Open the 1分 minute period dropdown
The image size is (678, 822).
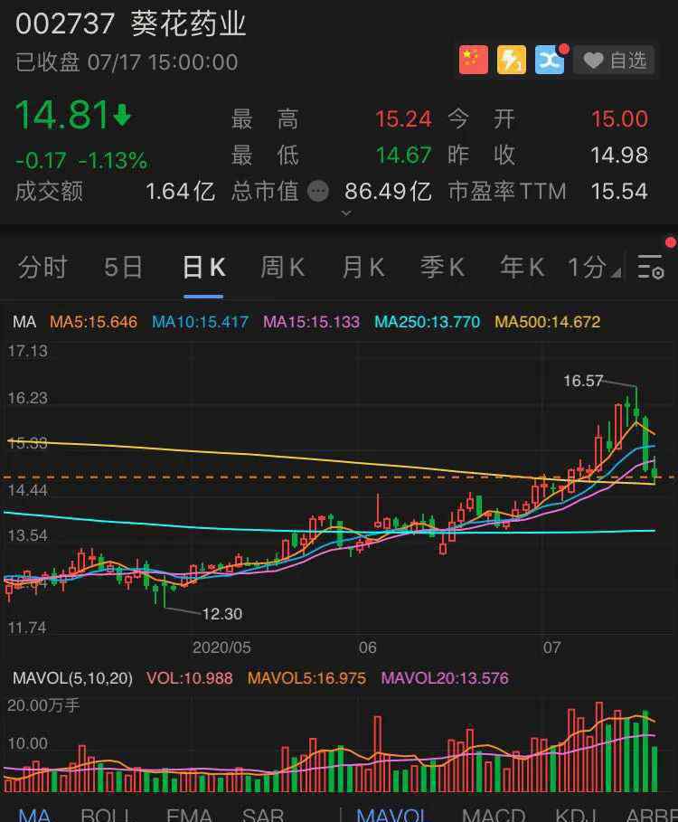594,268
